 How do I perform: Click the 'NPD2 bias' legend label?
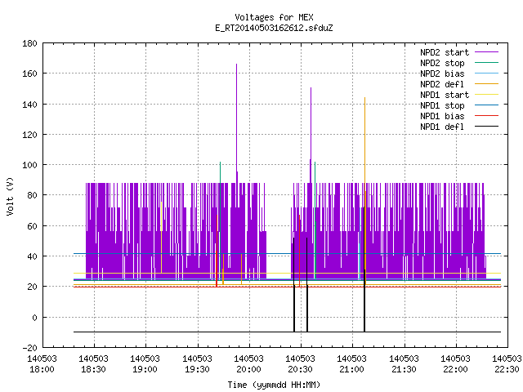(x=442, y=73)
